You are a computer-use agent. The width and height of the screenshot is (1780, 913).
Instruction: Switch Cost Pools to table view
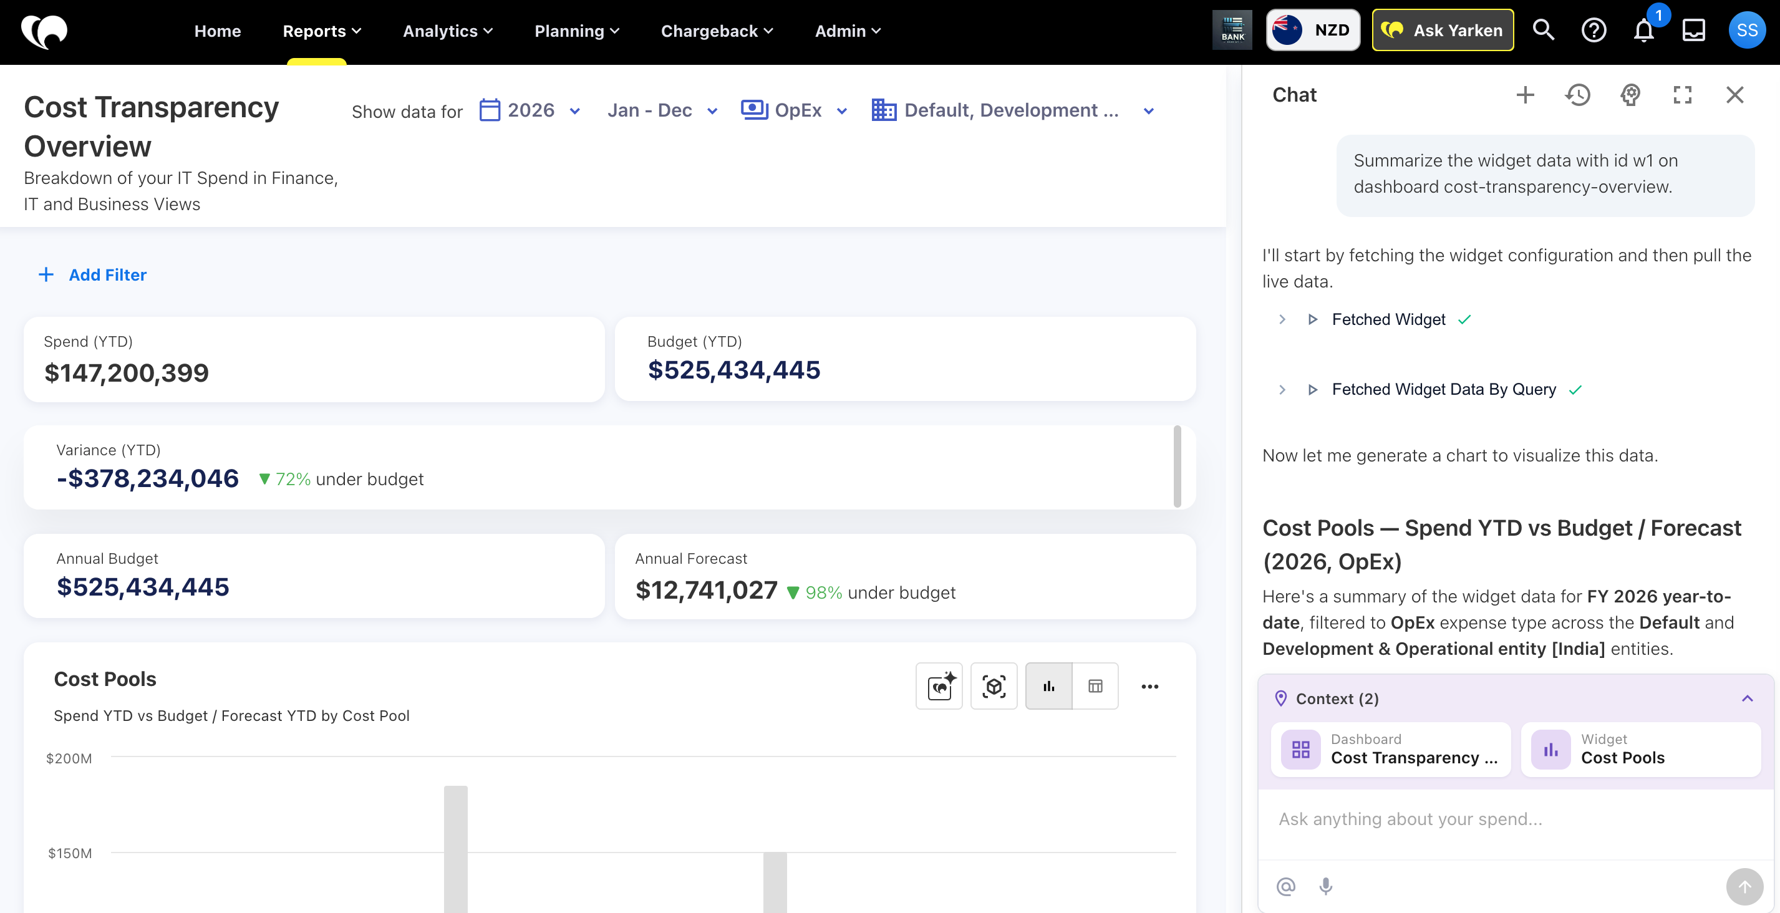click(1095, 685)
